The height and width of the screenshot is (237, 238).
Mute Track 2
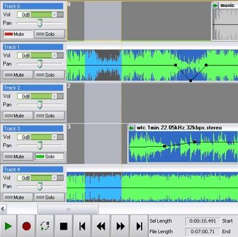coord(18,115)
